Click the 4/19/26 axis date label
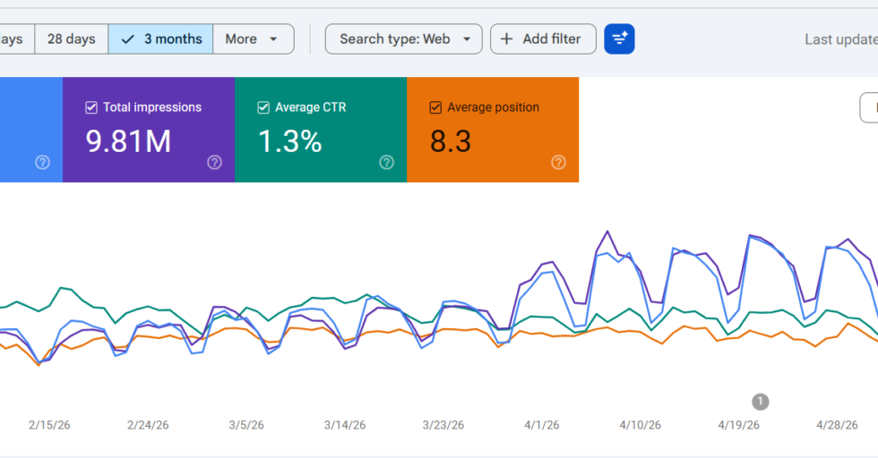Image resolution: width=878 pixels, height=458 pixels. pyautogui.click(x=738, y=425)
